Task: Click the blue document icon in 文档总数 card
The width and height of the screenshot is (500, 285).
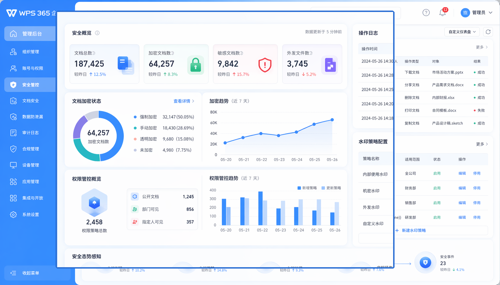Action: (x=126, y=65)
